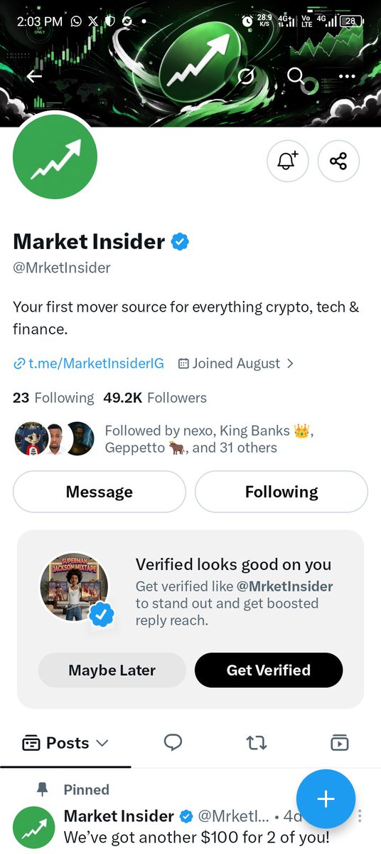381x854 pixels.
Task: Open the t.me/MarketInsiderIG link
Action: pyautogui.click(x=89, y=363)
